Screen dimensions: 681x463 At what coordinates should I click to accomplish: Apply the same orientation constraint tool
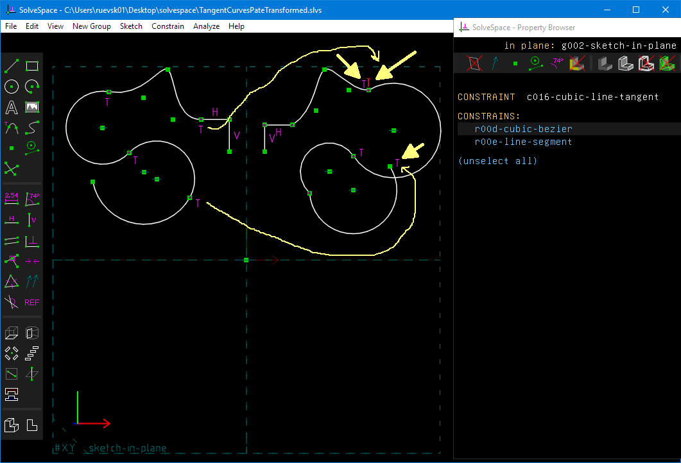[x=31, y=282]
